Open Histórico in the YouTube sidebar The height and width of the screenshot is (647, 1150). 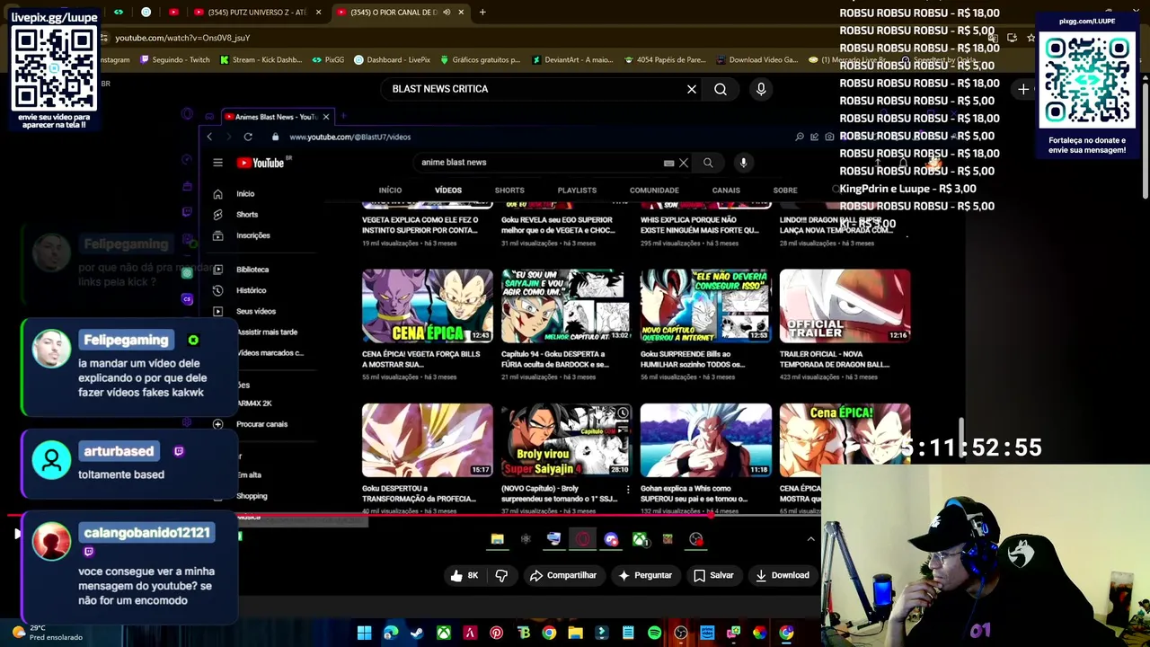241,290
